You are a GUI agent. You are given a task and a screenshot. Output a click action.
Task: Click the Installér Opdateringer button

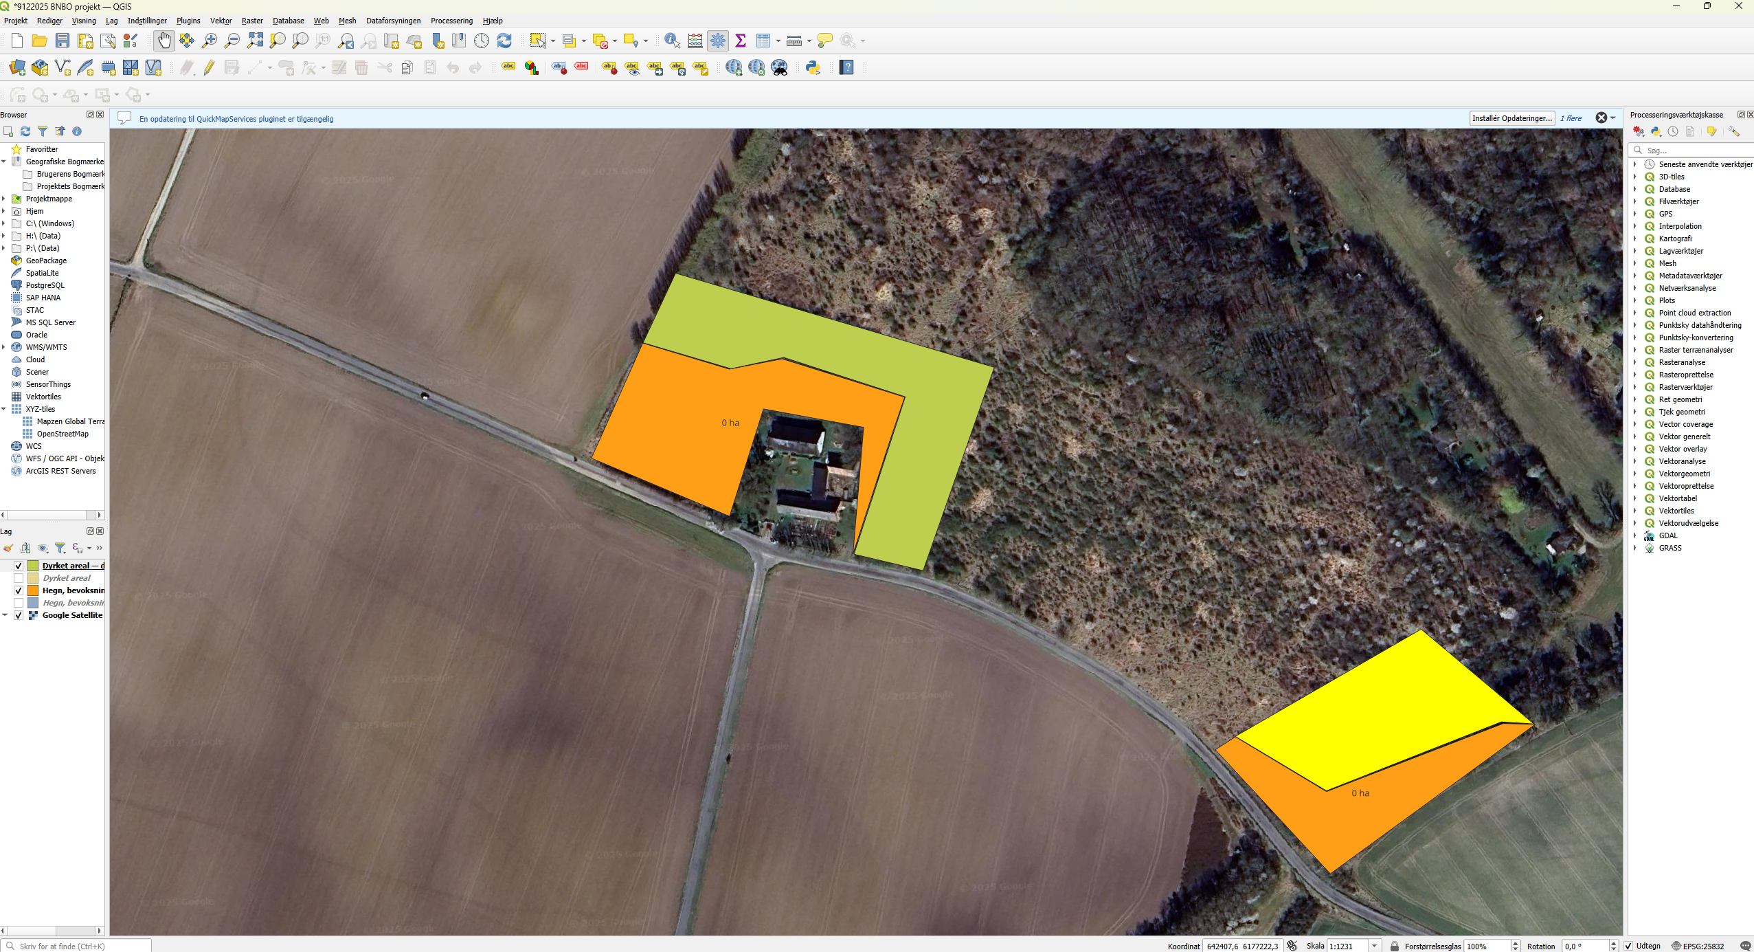(1511, 118)
